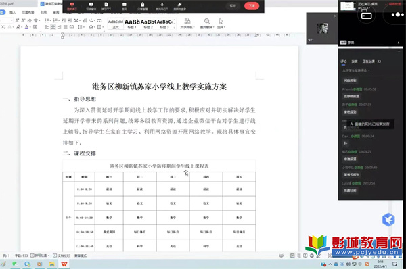Click the distributed alignment icon
Viewport: 406px width, 269px height.
pyautogui.click(x=72, y=27)
